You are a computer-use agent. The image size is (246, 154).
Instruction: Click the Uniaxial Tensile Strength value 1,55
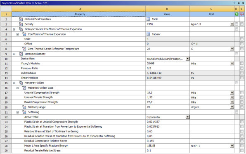click(x=150, y=97)
